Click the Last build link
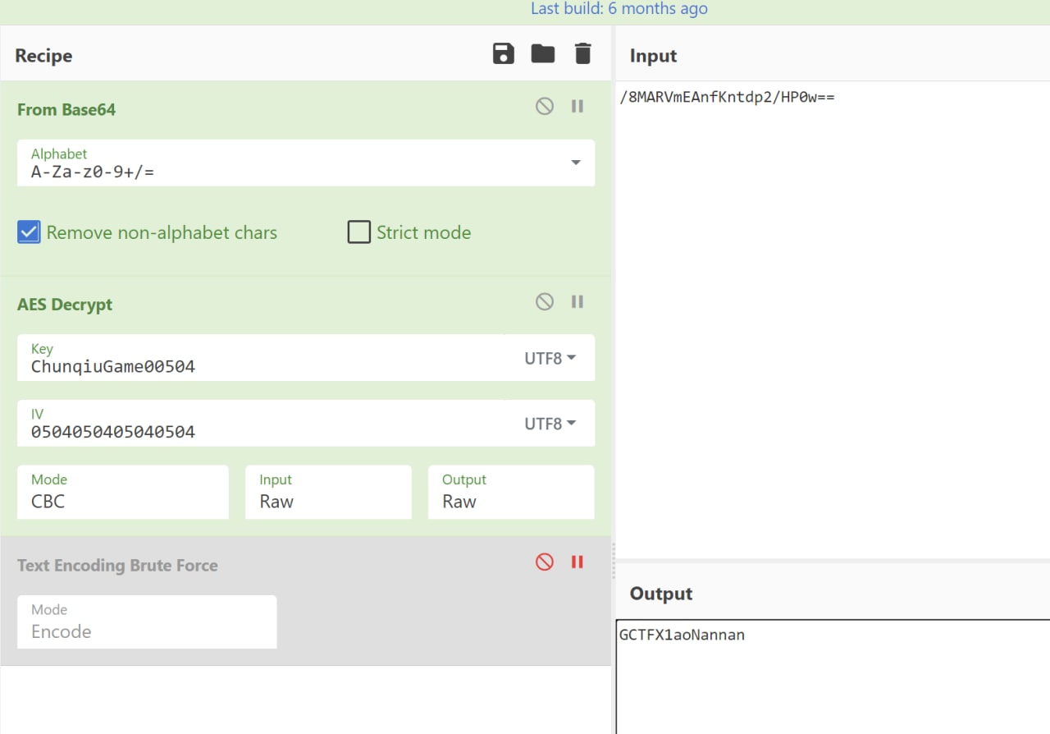Viewport: 1050px width, 734px height. 619,9
